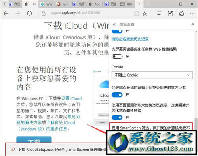
Task: Toggle screen reader Web search optimization switch
Action: click(x=117, y=56)
